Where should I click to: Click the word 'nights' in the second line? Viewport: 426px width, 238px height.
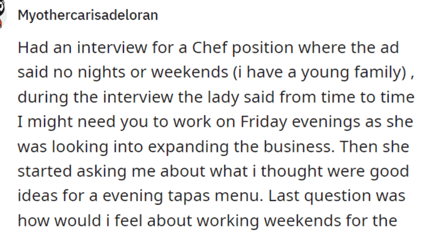click(x=102, y=73)
